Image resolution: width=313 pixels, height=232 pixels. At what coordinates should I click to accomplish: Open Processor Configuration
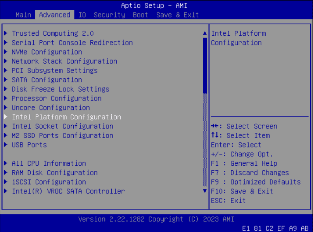[56, 98]
